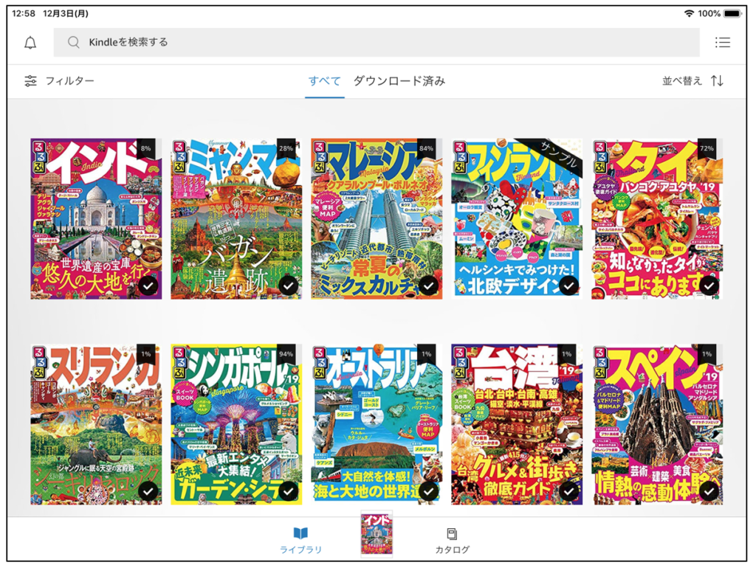Tap the 1% progress badge on Australia book

point(426,354)
